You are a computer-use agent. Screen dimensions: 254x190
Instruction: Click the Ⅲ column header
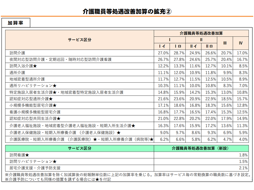[225, 43]
